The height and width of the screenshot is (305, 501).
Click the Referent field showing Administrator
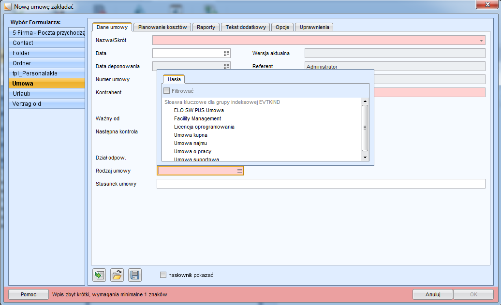pos(395,66)
